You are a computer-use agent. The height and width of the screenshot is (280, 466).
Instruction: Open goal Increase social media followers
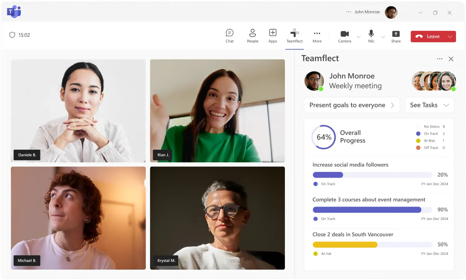[350, 165]
